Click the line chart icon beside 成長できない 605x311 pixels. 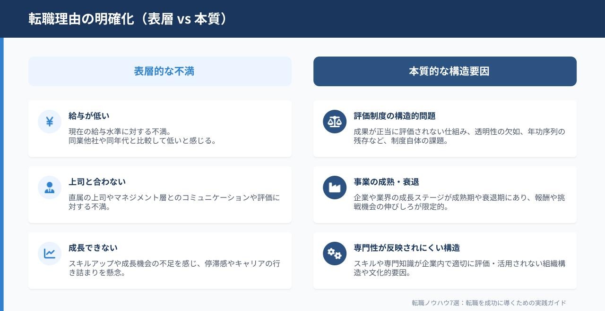tap(50, 254)
